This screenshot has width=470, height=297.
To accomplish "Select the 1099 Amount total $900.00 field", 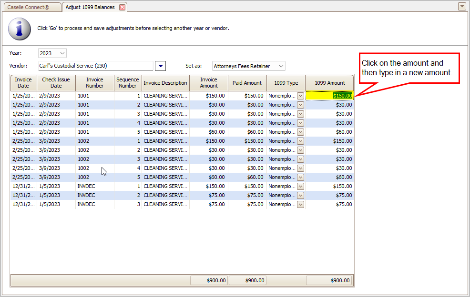I will tap(329, 280).
